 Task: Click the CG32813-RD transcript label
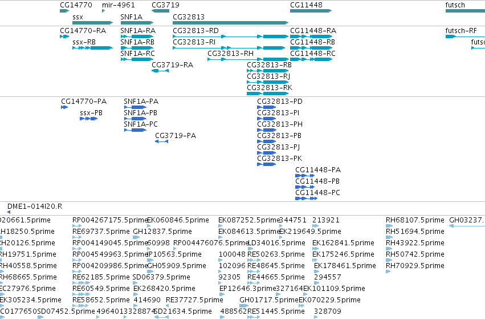(x=196, y=31)
